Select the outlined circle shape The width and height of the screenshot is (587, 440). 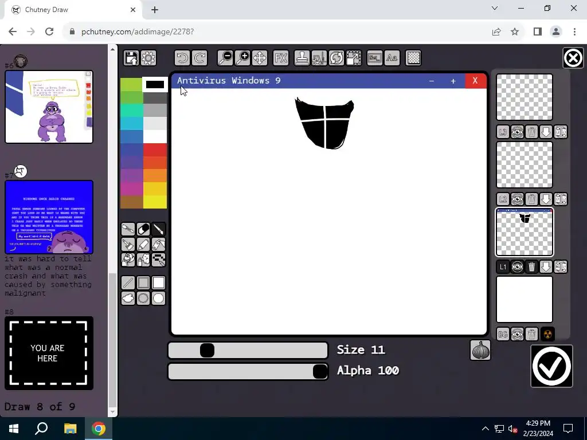point(143,298)
